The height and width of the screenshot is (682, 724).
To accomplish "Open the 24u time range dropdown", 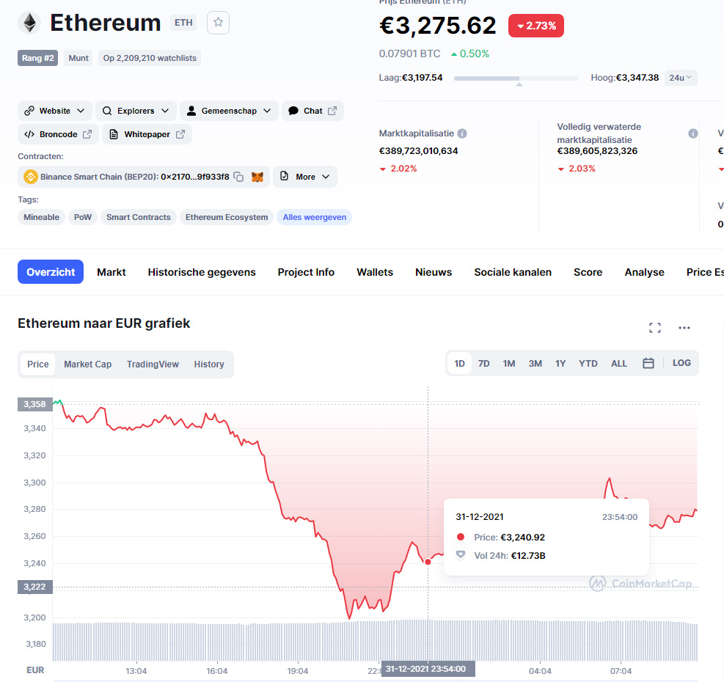I will pos(680,78).
